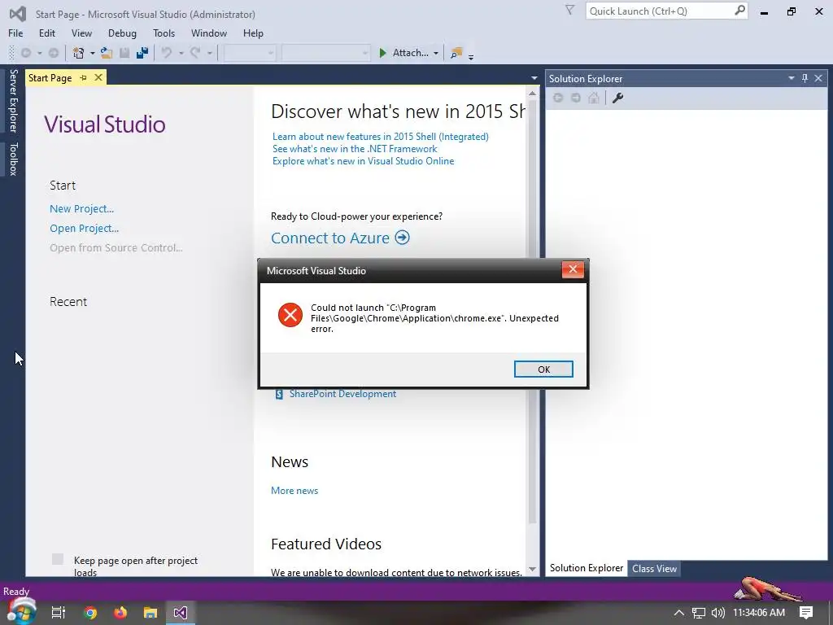This screenshot has width=833, height=625.
Task: Close the Start Page tab
Action: coord(98,77)
